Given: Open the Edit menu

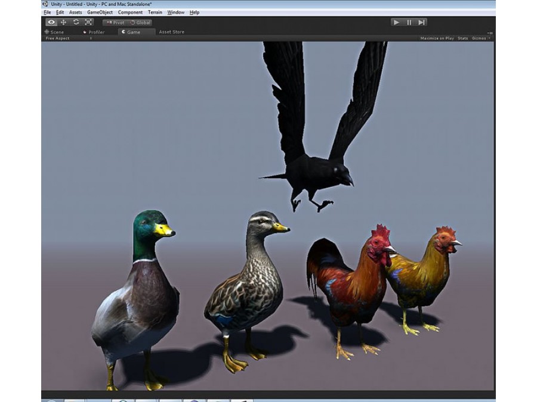Looking at the screenshot, I should 60,13.
